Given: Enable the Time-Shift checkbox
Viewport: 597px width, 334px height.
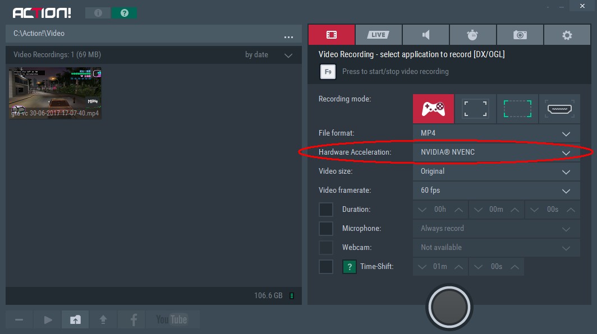Looking at the screenshot, I should tap(326, 267).
